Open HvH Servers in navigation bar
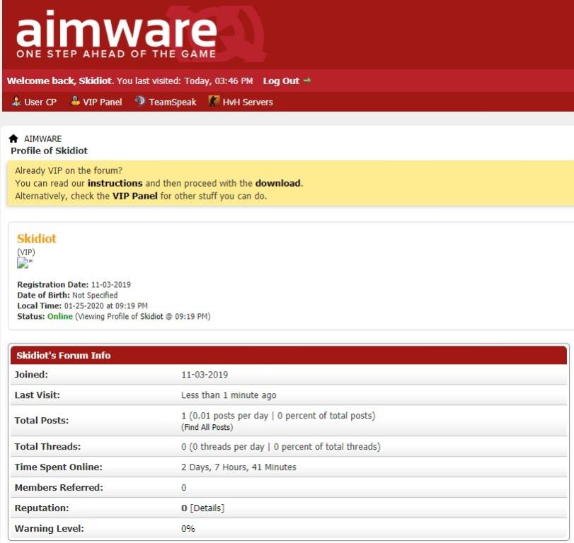The height and width of the screenshot is (543, 574). (x=247, y=102)
